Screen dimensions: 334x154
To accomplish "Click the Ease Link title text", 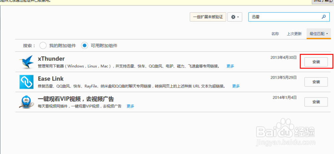I will point(51,79).
